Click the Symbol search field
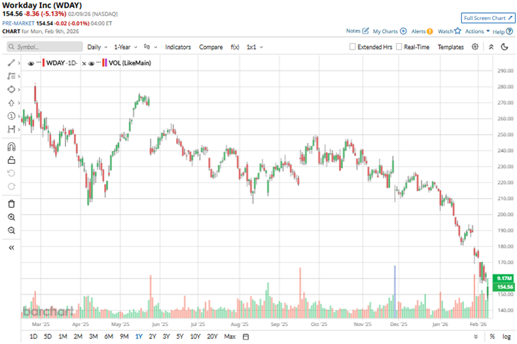 [x=45, y=47]
